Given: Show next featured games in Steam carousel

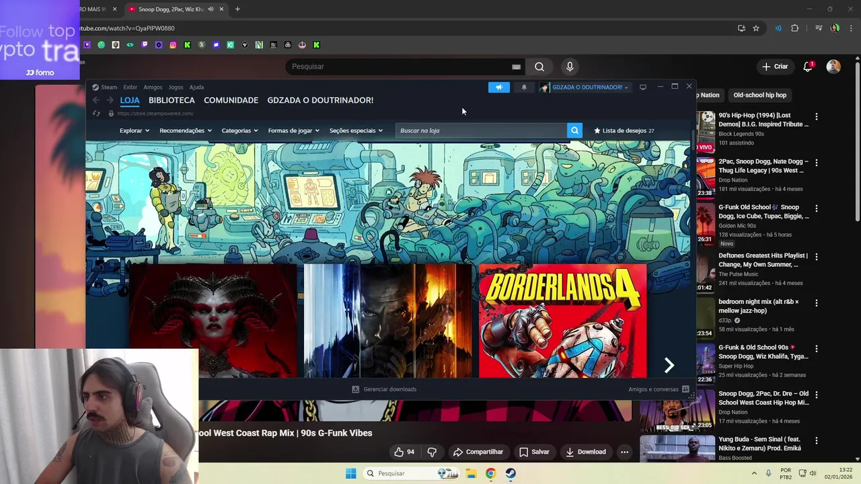Looking at the screenshot, I should pos(669,365).
